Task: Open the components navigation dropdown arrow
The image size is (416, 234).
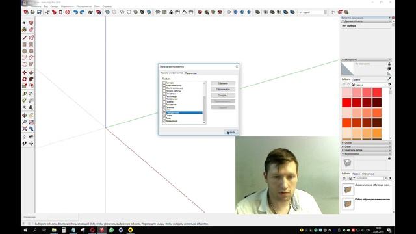Action: [x=354, y=178]
